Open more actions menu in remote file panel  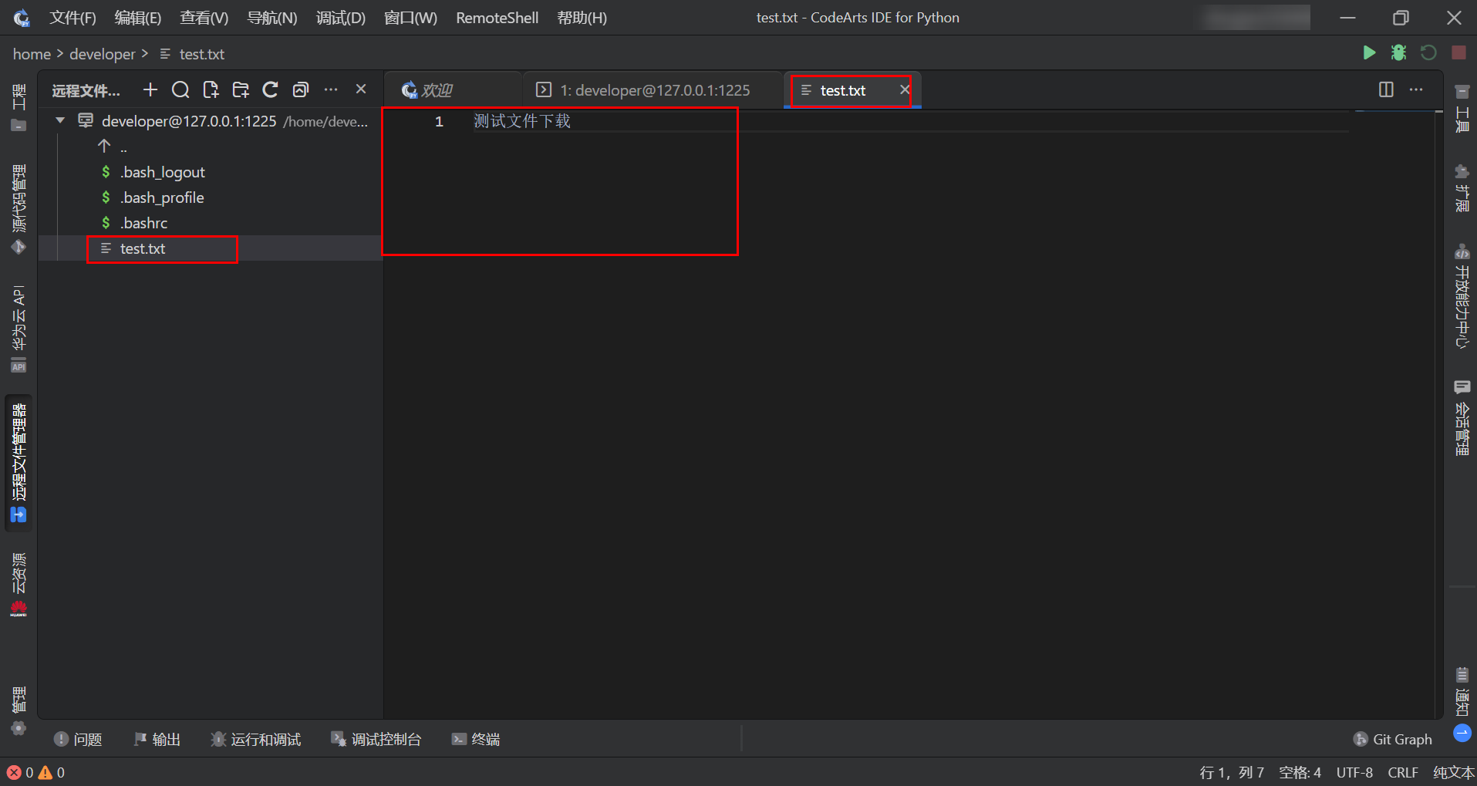[331, 89]
